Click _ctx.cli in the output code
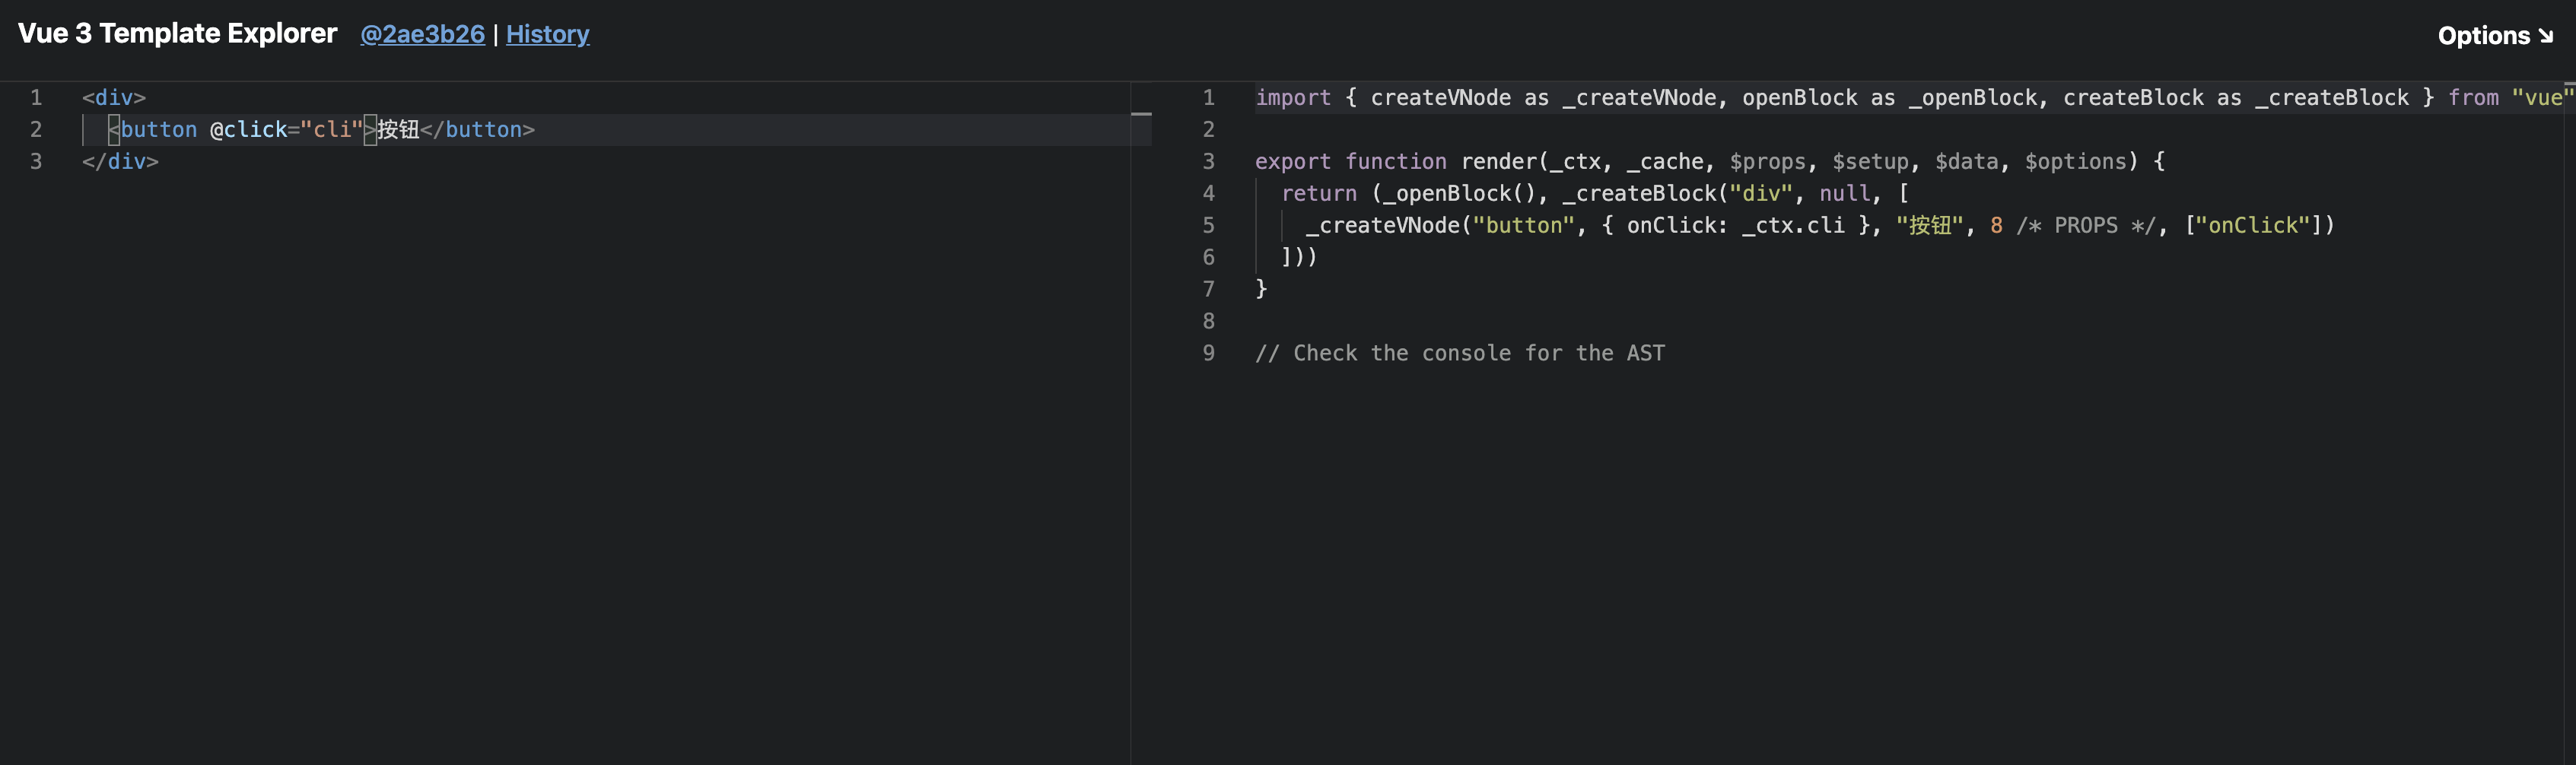The width and height of the screenshot is (2576, 765). tap(1793, 225)
